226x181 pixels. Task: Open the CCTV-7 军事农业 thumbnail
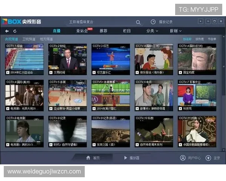click(x=197, y=95)
